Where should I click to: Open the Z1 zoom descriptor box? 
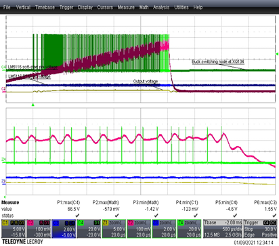tap(114, 229)
